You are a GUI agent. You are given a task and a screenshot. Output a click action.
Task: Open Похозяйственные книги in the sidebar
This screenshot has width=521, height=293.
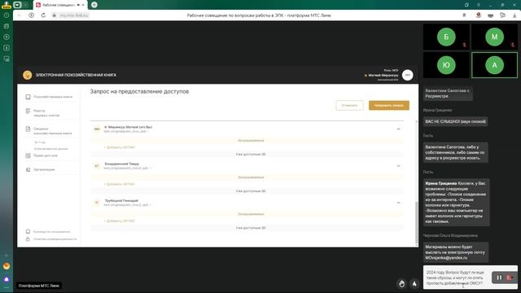coord(52,97)
